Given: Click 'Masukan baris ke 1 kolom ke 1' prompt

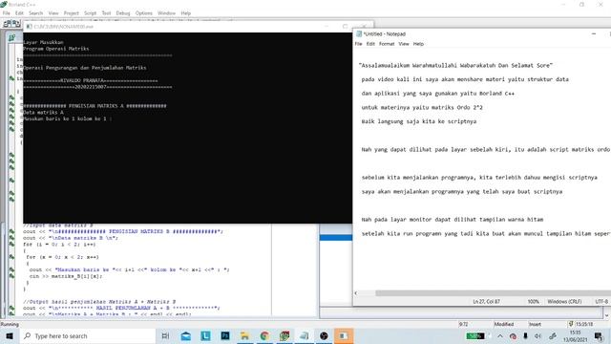Looking at the screenshot, I should point(68,118).
